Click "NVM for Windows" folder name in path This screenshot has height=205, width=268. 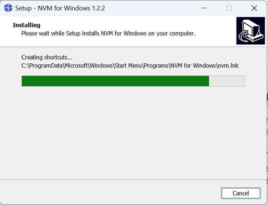(193, 65)
